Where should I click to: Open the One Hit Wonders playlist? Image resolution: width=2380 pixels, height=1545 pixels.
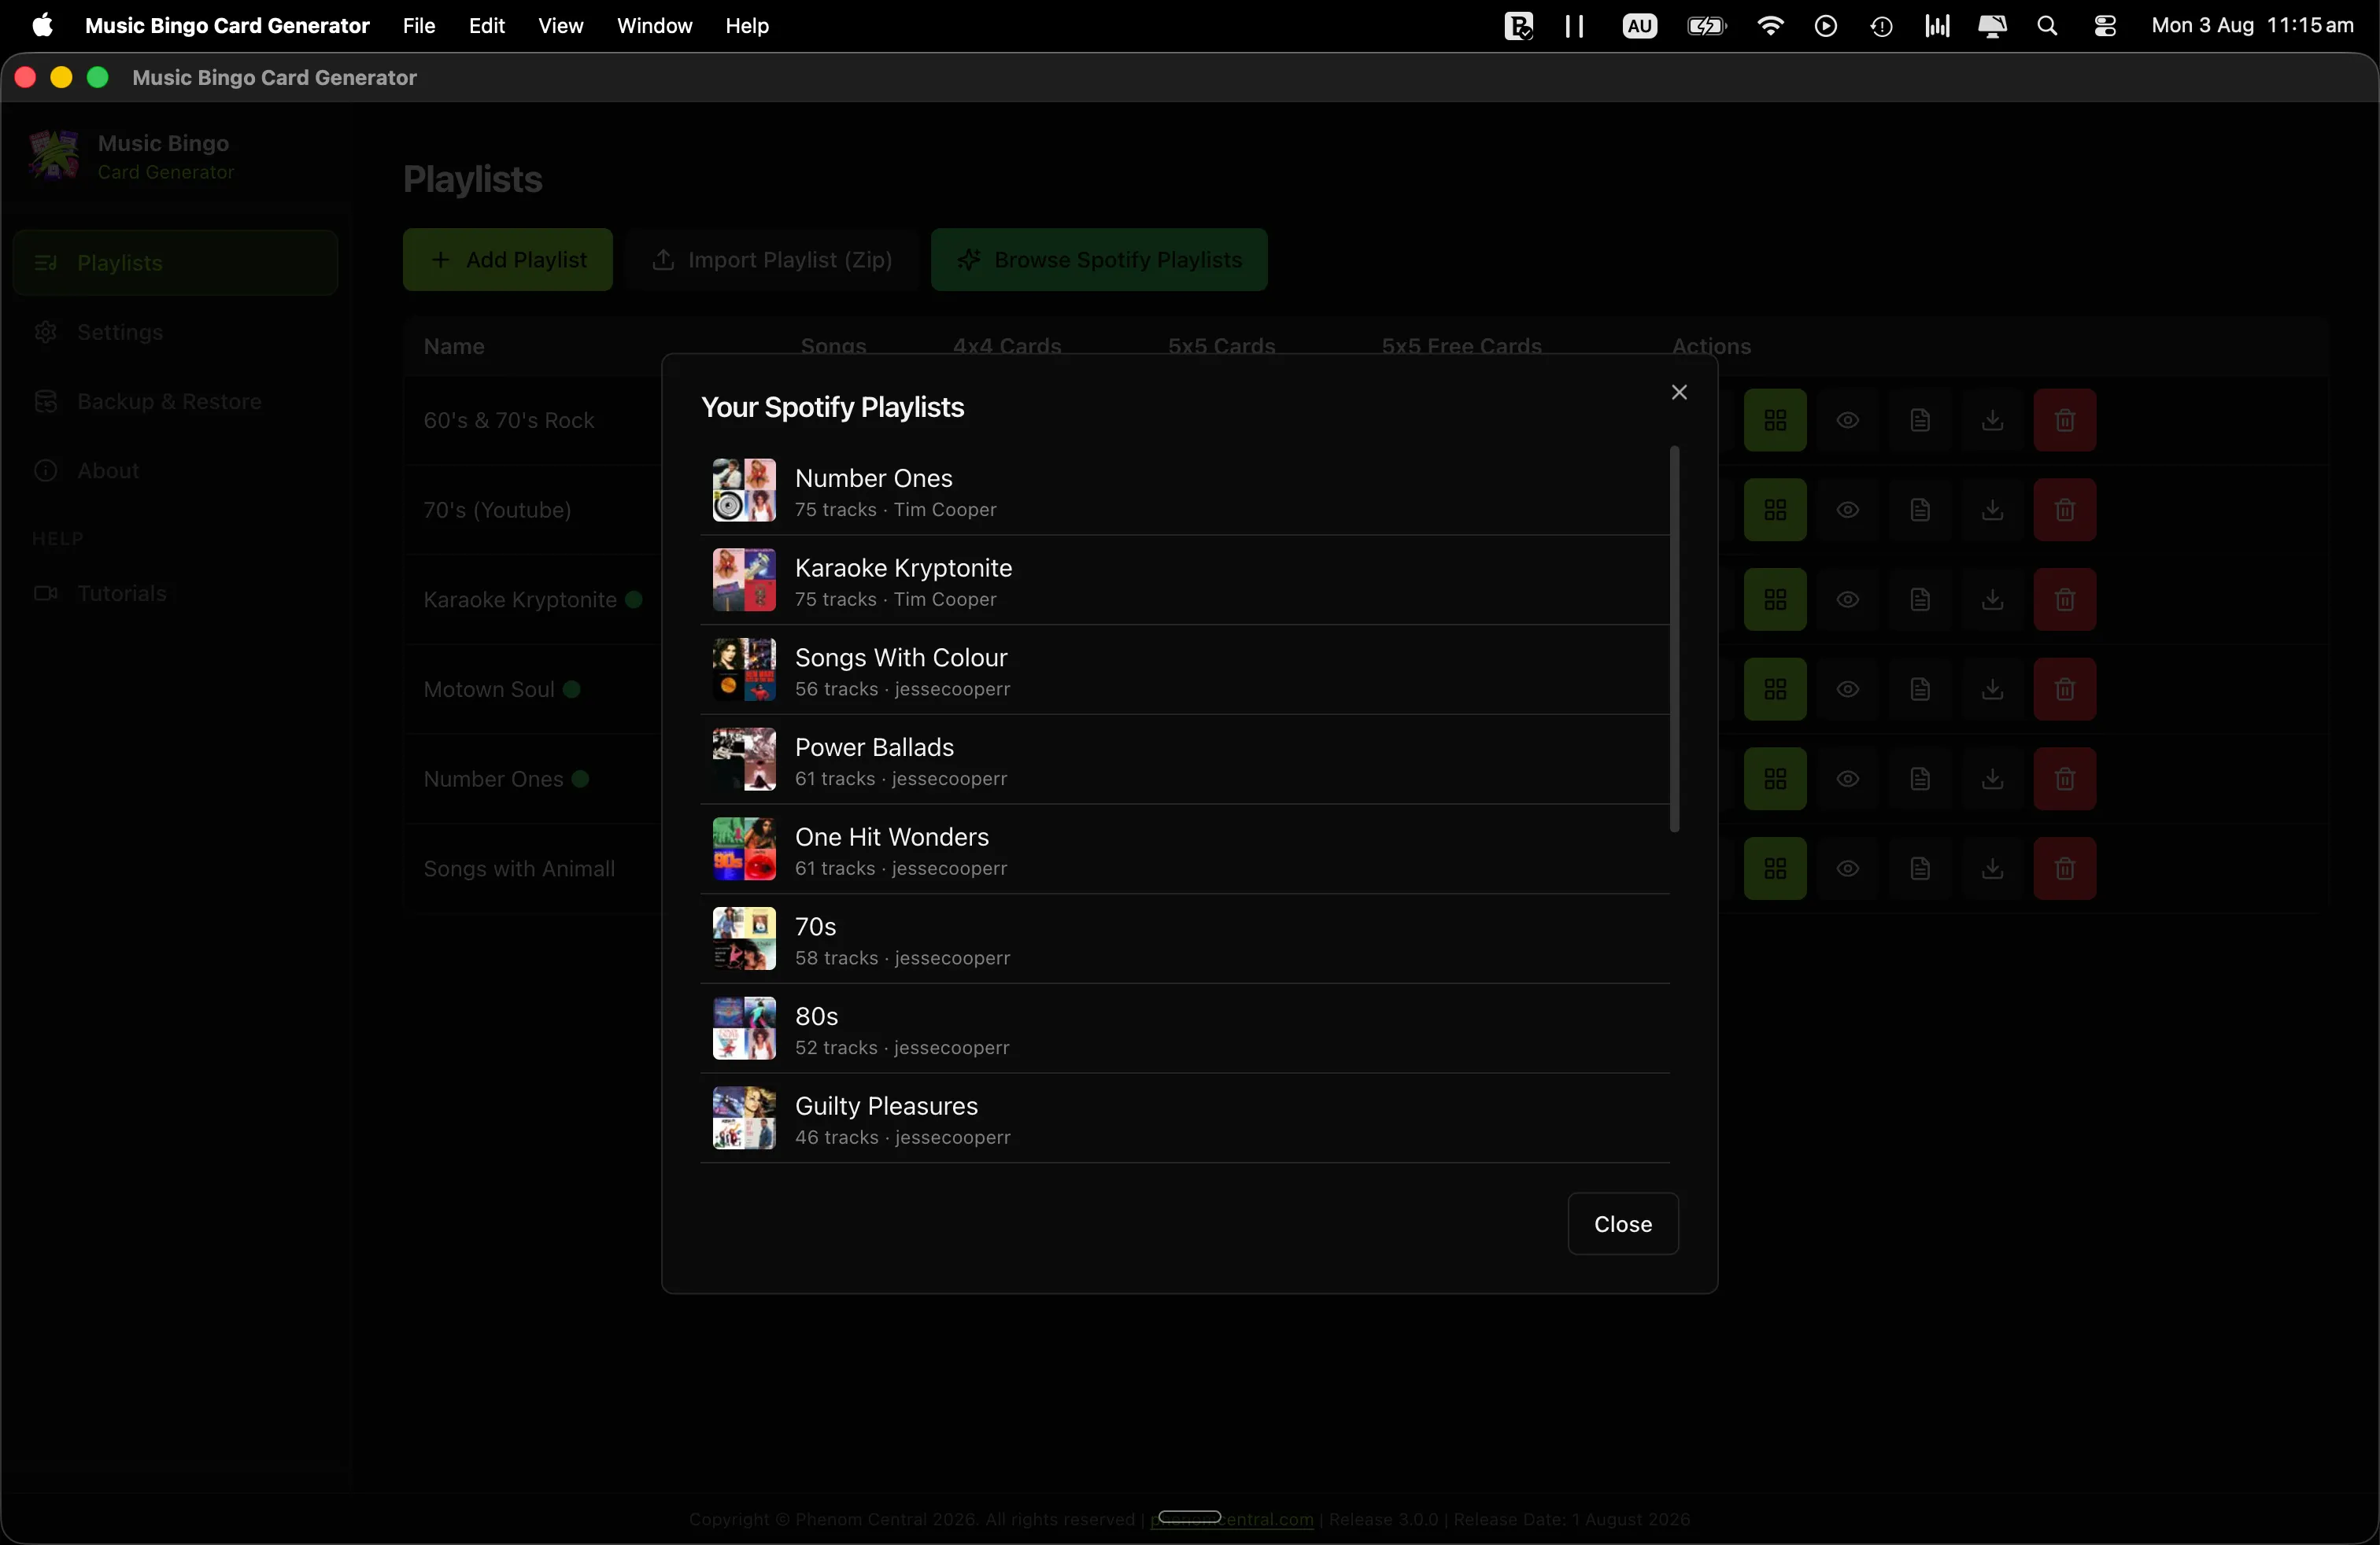tap(1184, 850)
